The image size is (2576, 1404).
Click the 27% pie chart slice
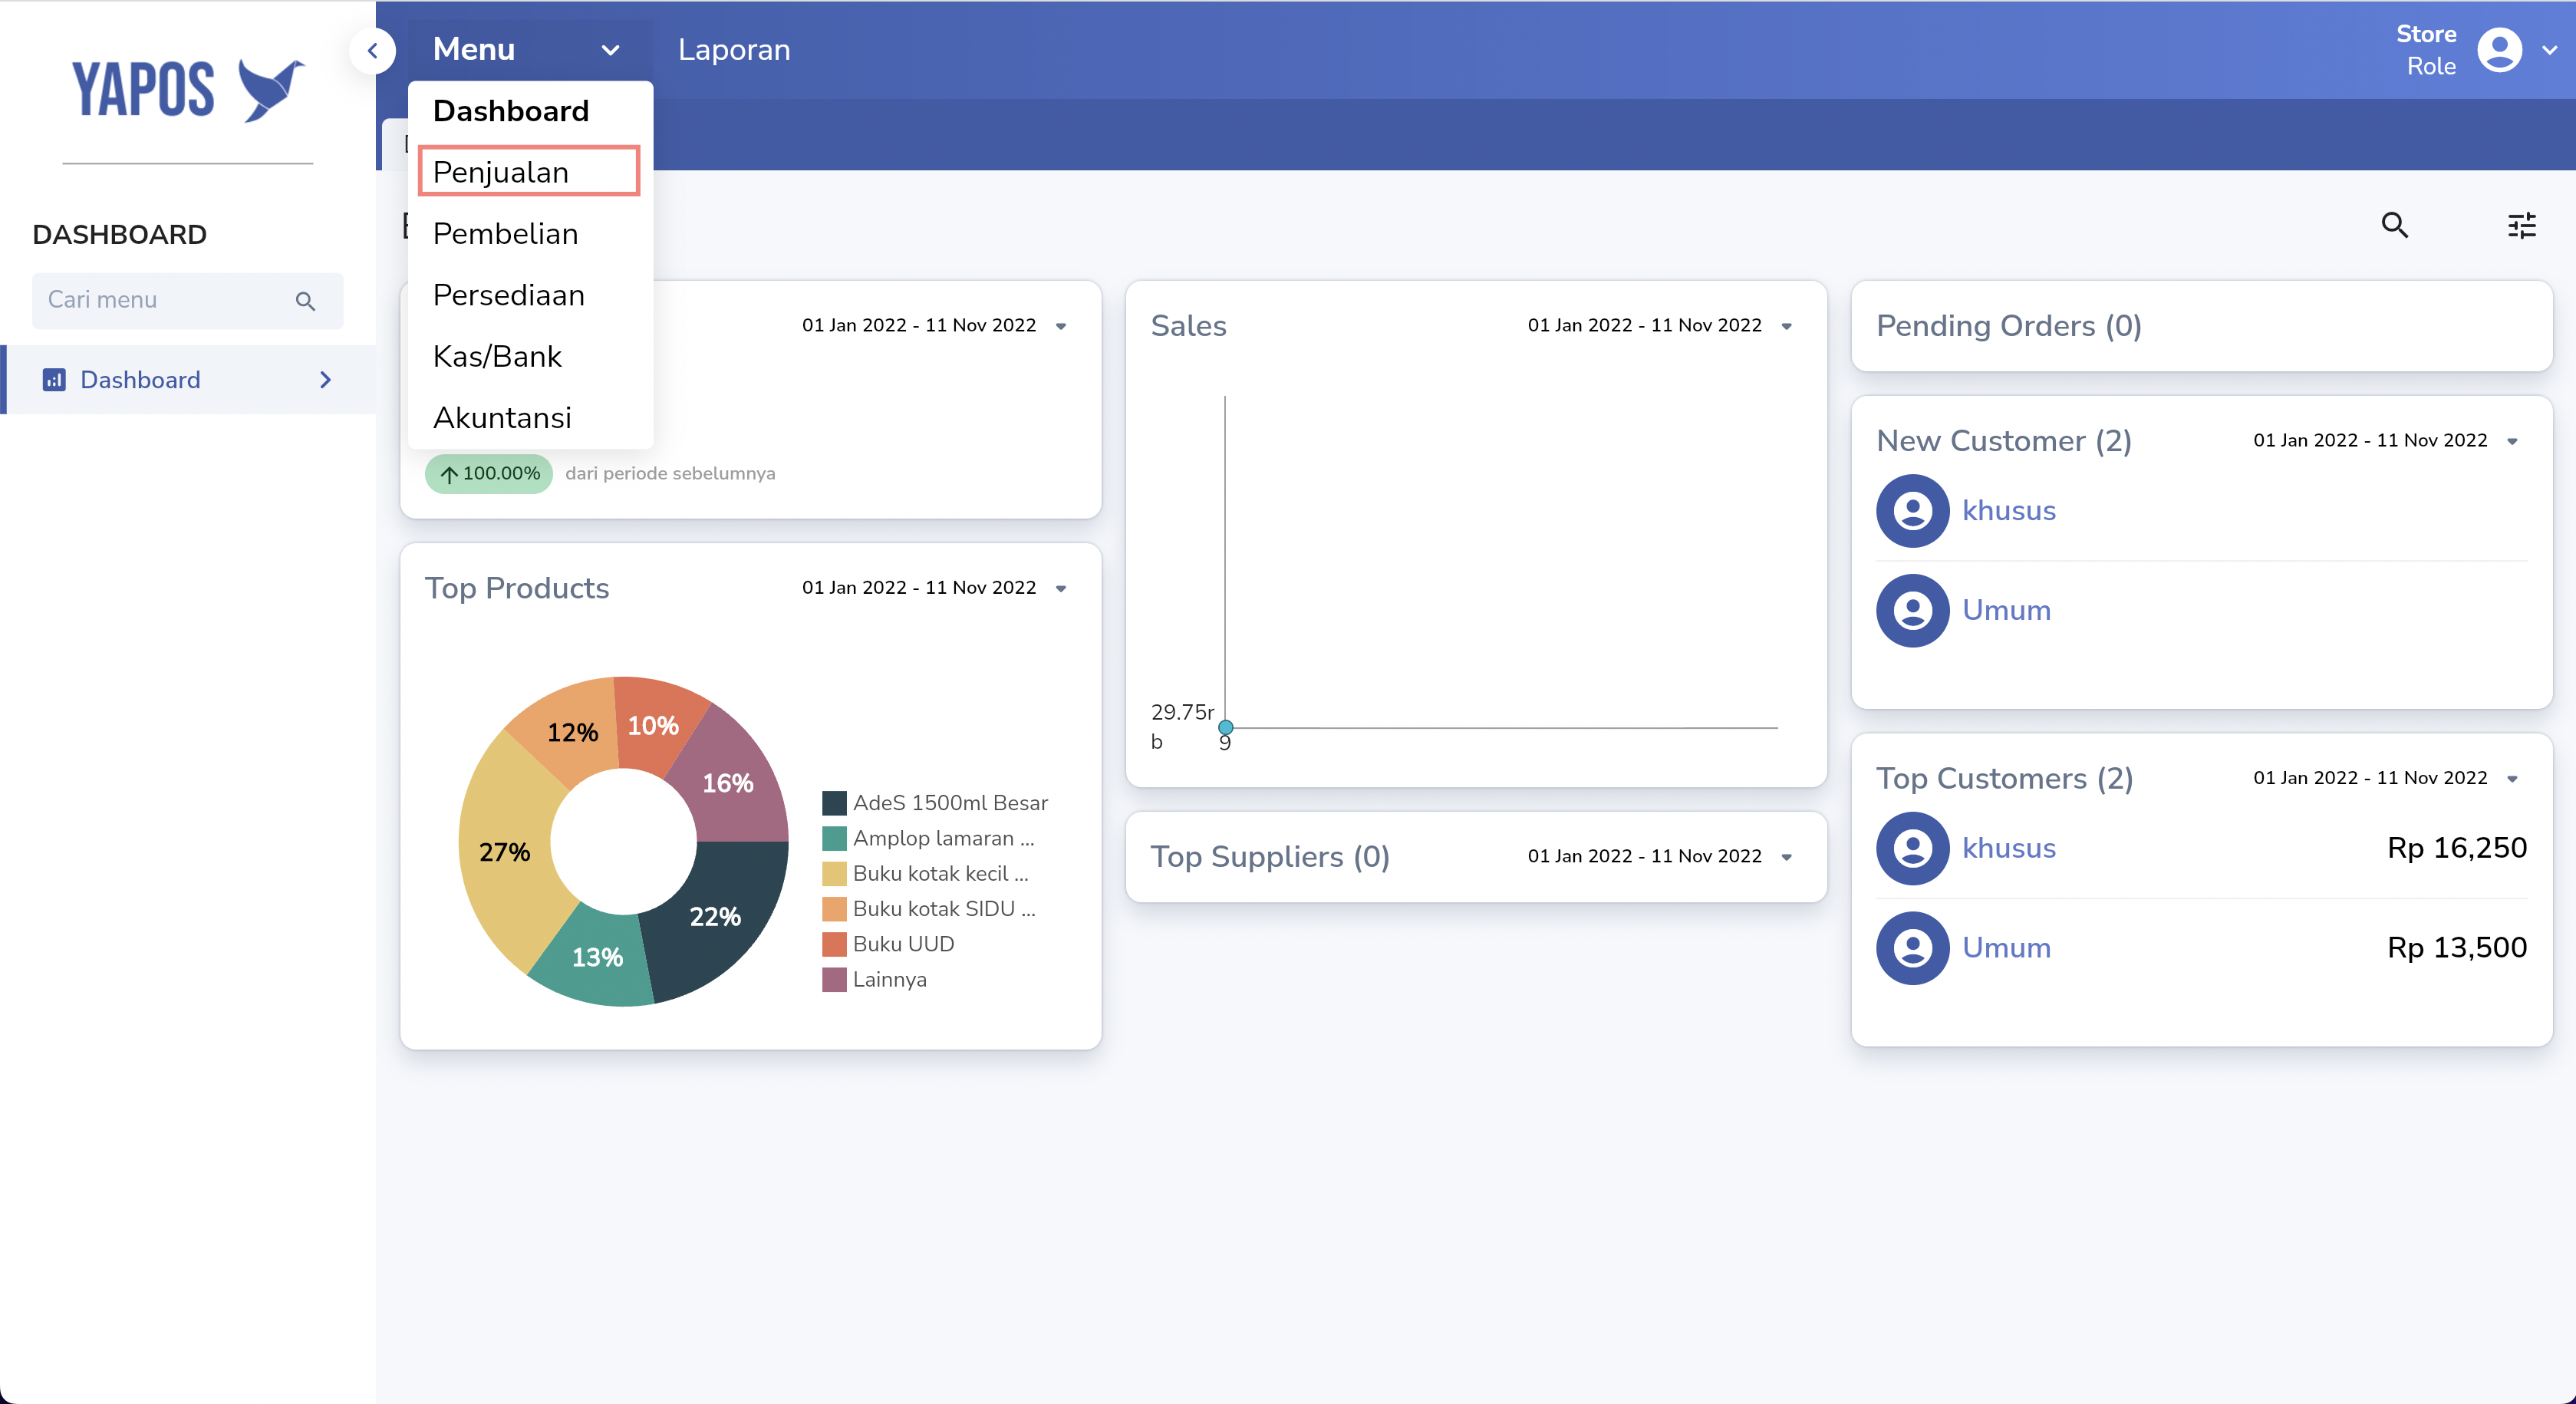click(505, 852)
